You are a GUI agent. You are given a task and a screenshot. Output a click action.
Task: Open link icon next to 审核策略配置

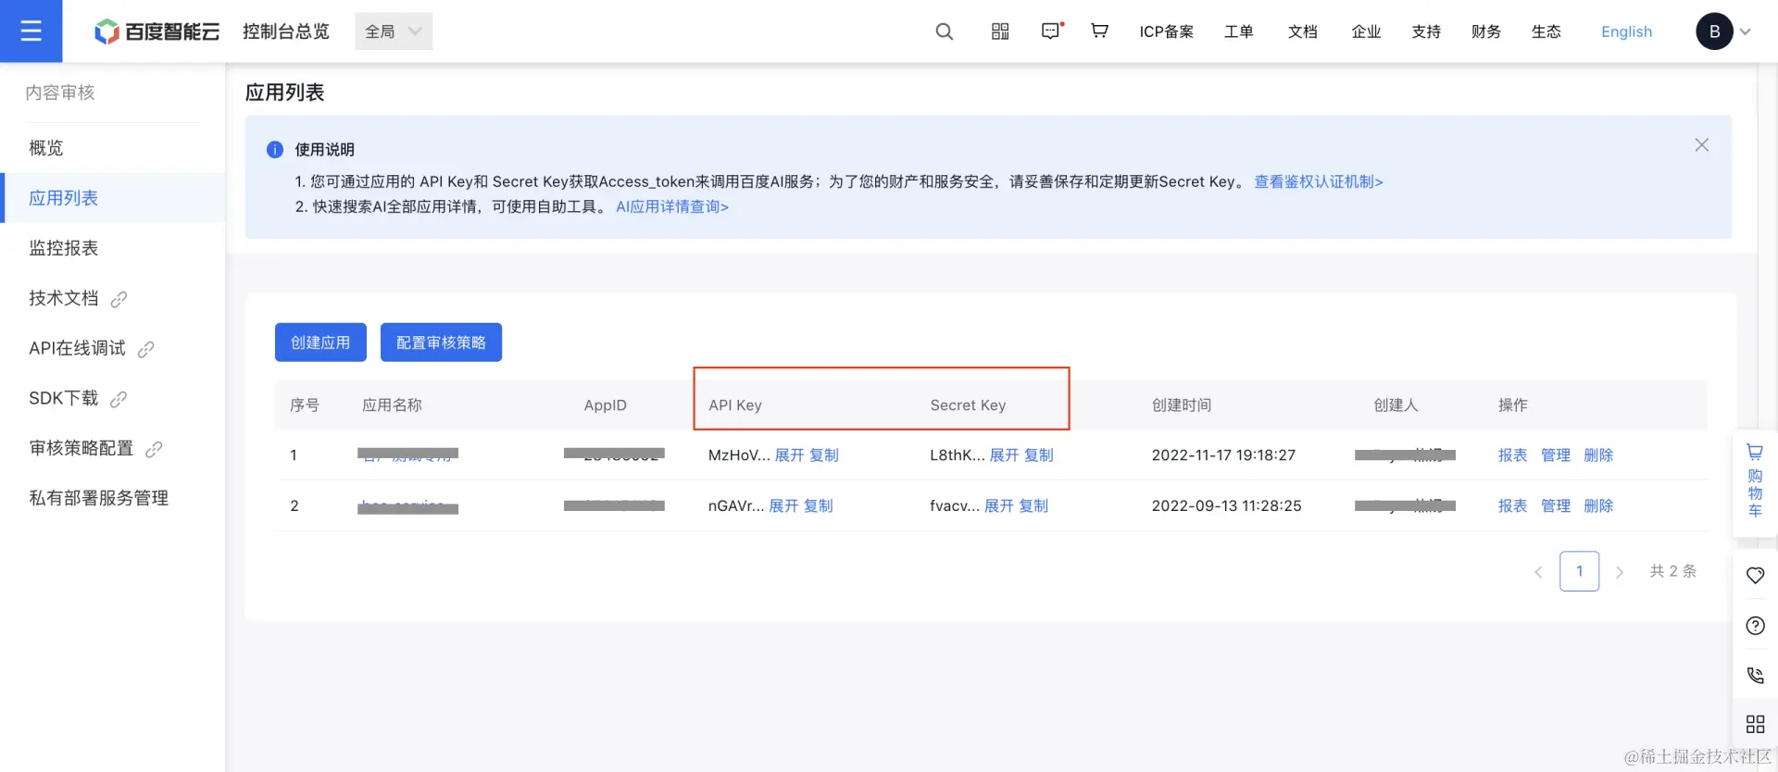point(154,449)
